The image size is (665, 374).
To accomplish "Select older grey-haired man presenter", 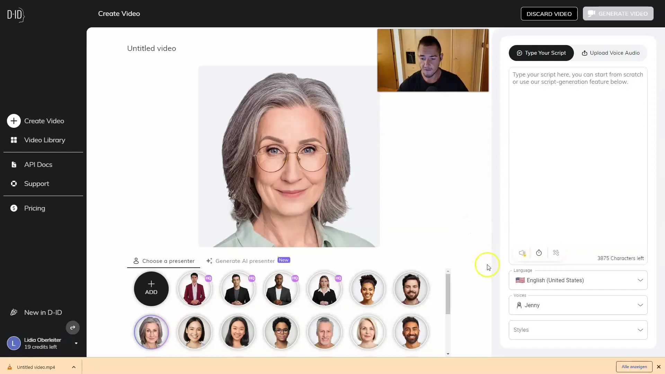I will pyautogui.click(x=325, y=332).
